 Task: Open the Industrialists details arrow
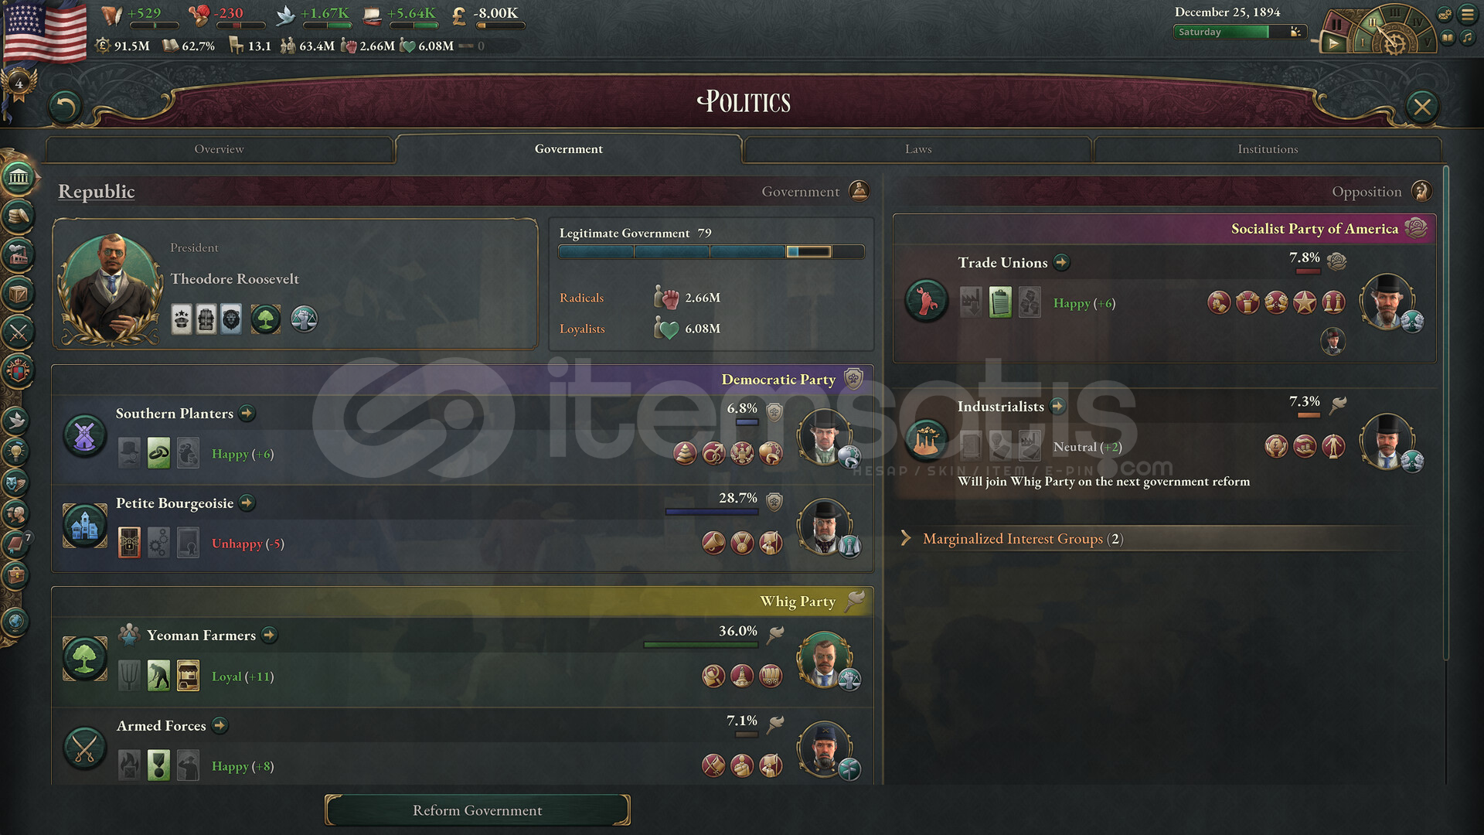click(x=1058, y=407)
